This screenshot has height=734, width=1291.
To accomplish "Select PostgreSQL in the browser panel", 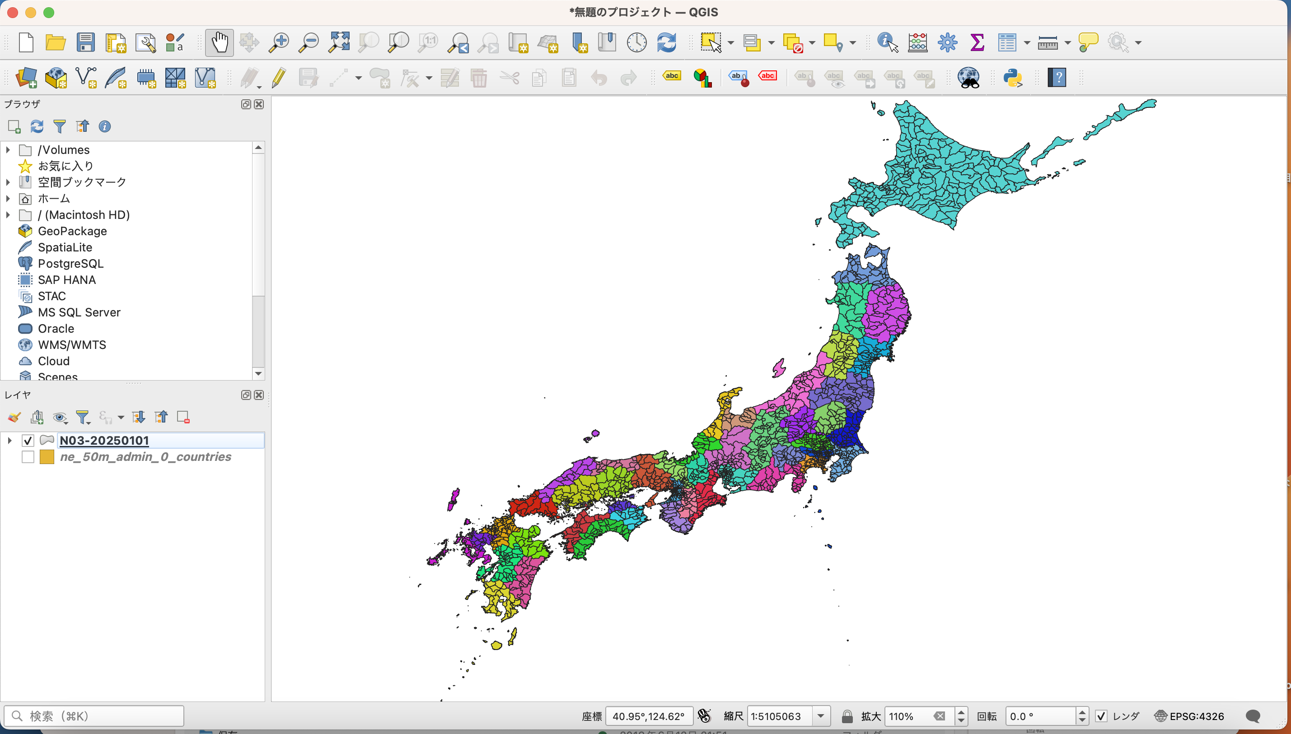I will [70, 264].
